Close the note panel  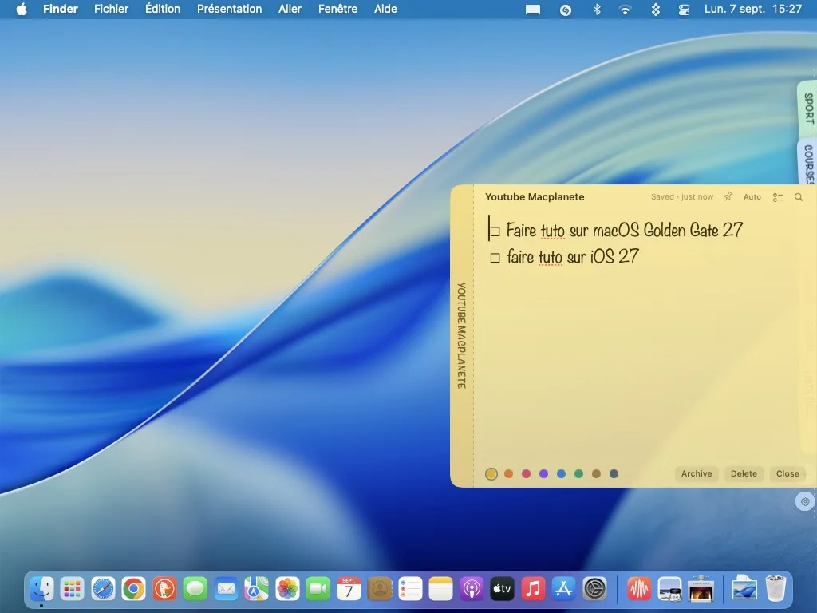[787, 473]
